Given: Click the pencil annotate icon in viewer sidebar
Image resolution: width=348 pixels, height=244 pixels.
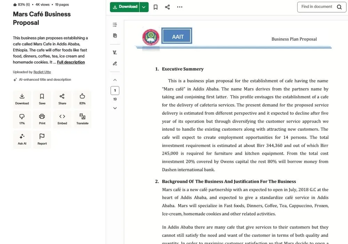Looking at the screenshot, I should [x=115, y=63].
